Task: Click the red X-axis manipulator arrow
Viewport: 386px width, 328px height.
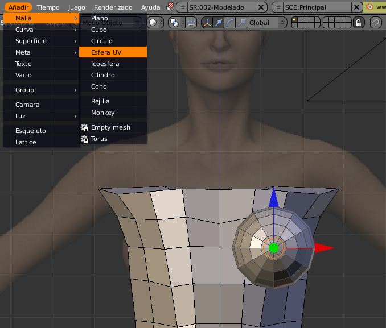Action: pos(324,248)
